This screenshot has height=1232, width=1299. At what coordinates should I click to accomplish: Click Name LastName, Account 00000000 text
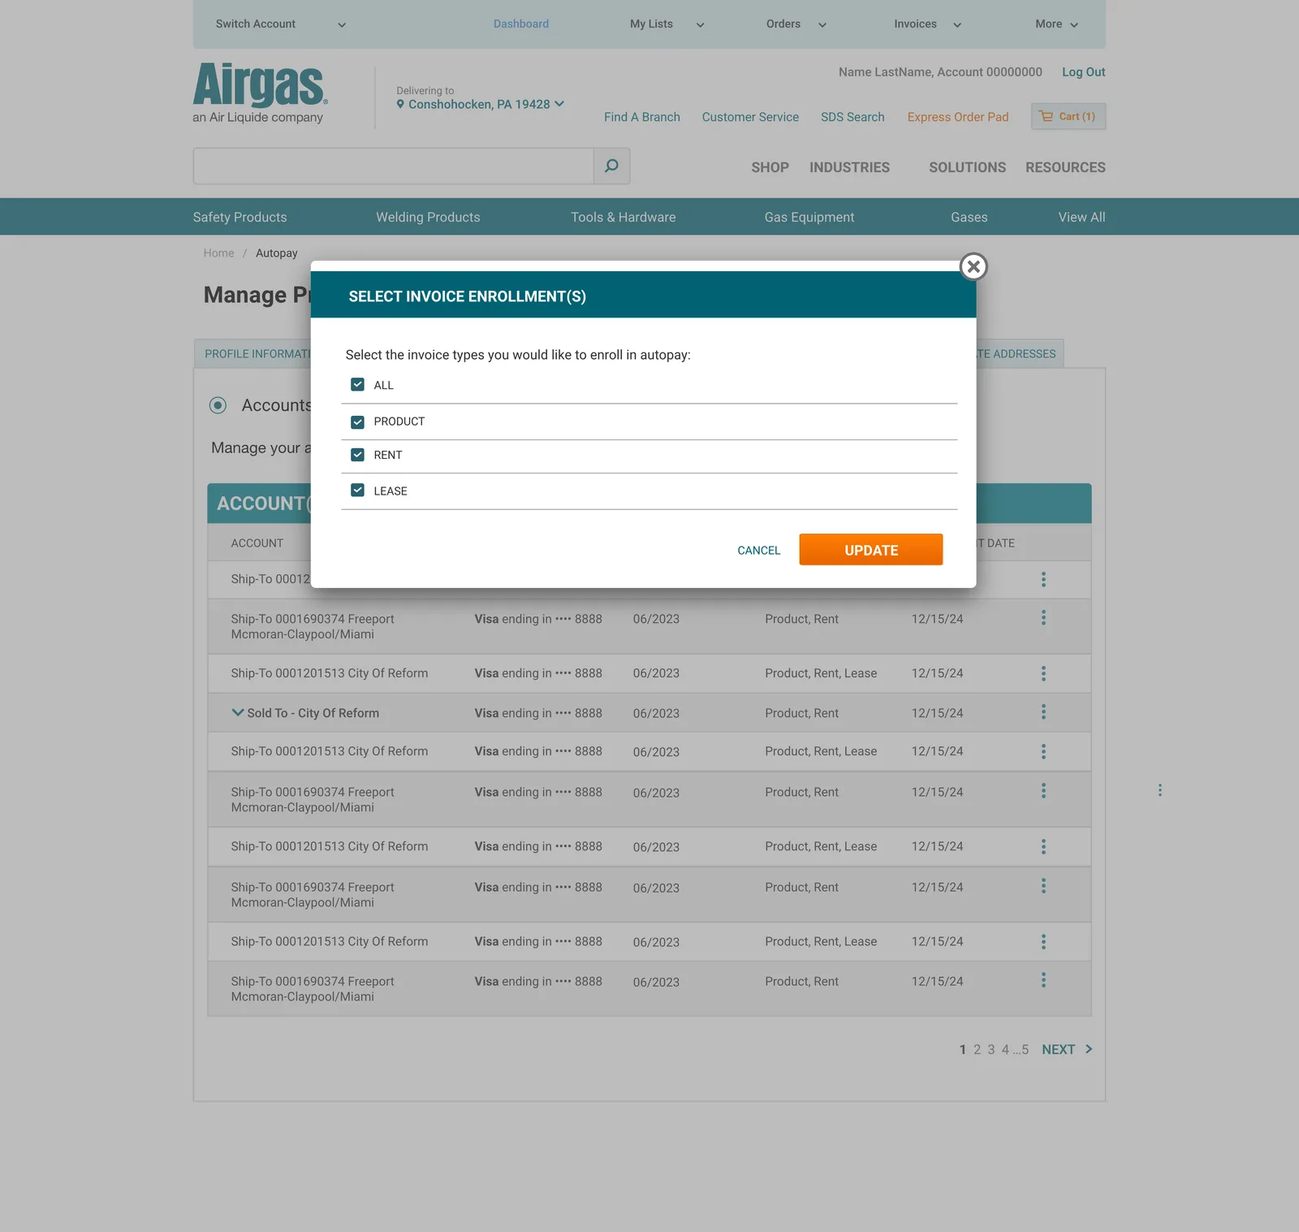coord(940,72)
